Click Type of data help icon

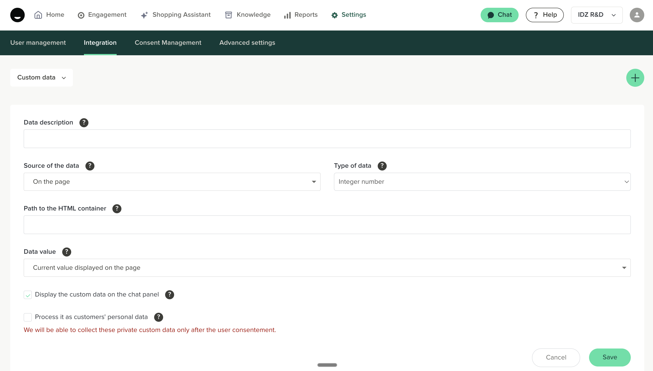[x=382, y=166]
